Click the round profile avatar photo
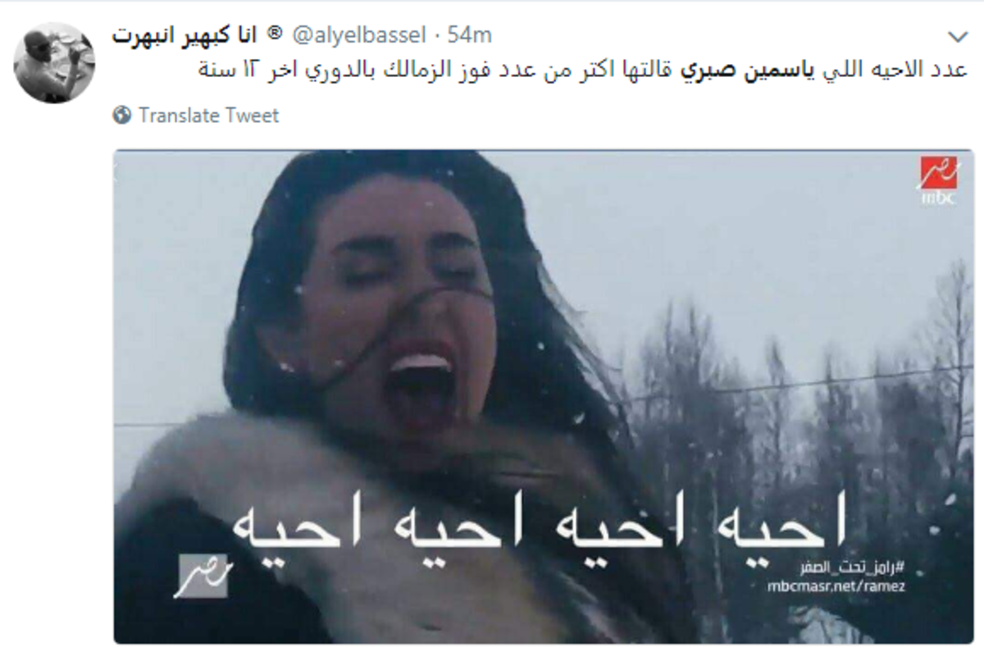The width and height of the screenshot is (984, 661). click(x=56, y=63)
